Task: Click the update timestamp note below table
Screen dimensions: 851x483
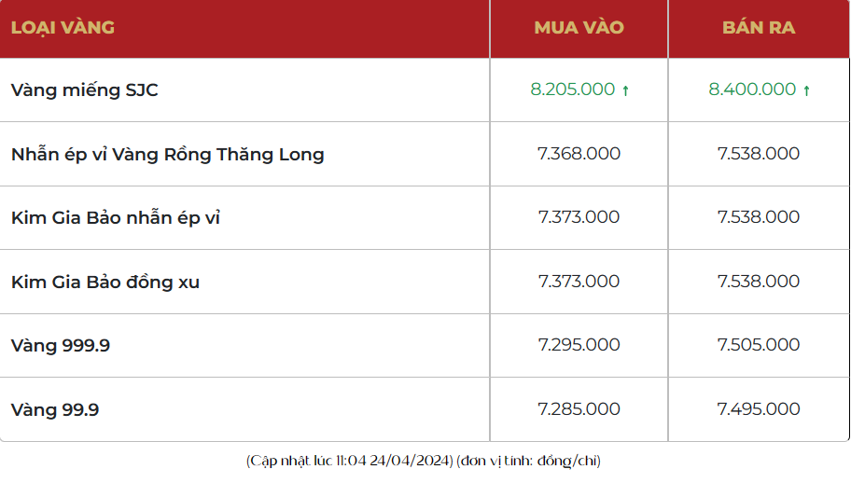Action: (x=425, y=461)
